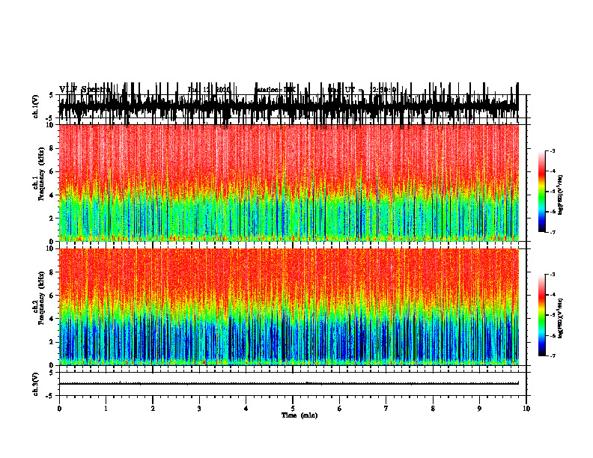Click the ch.1 frequency axis tick label 8
The width and height of the screenshot is (593, 458).
tap(52, 148)
